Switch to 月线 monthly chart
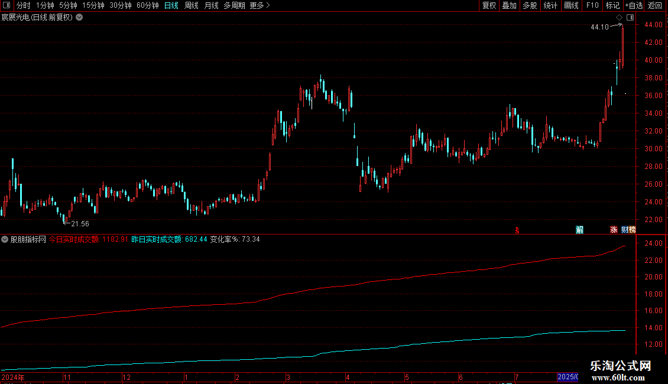This screenshot has width=668, height=384. [x=211, y=5]
